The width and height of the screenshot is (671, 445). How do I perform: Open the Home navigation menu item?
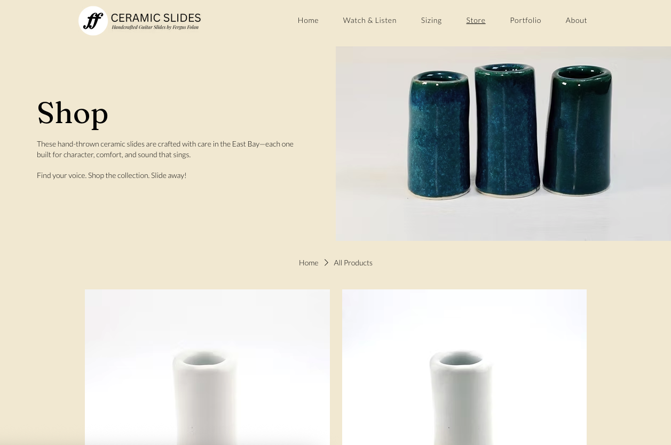click(x=308, y=20)
